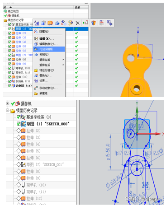The width and height of the screenshot is (166, 206).
Task: Choose 特征分组(F) in the context menu
Action: point(49,70)
